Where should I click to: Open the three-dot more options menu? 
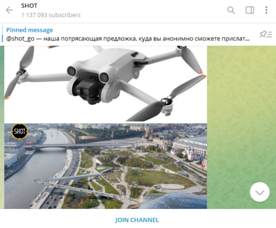pyautogui.click(x=266, y=10)
